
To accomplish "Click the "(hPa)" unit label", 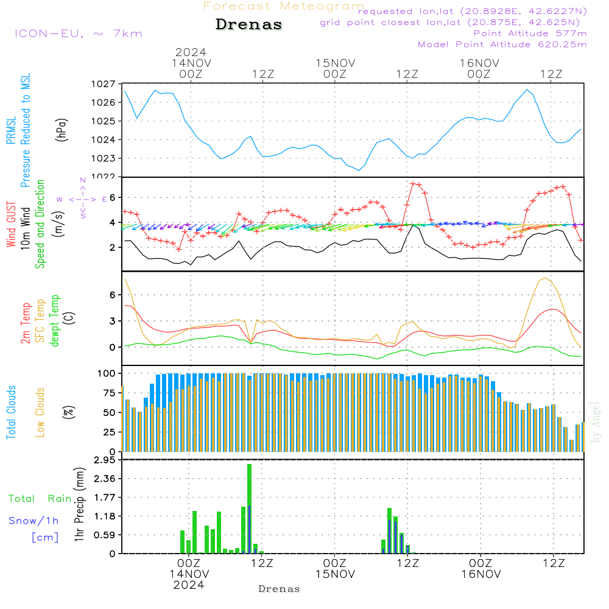I will [62, 130].
